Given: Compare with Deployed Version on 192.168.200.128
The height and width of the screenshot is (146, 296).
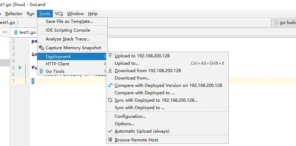Looking at the screenshot, I should 167,85.
